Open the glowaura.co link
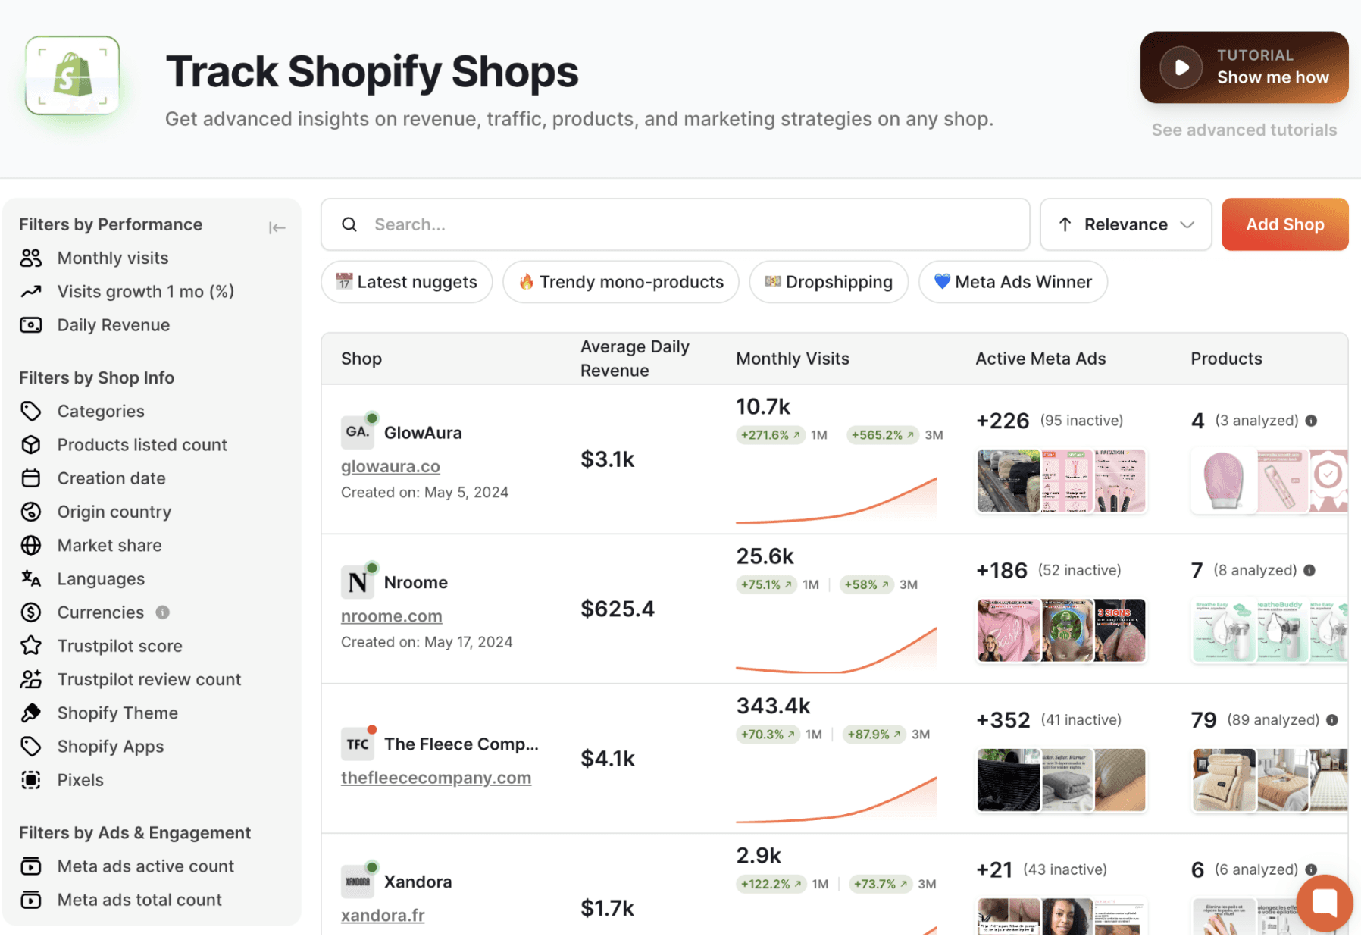This screenshot has height=946, width=1361. pos(390,467)
